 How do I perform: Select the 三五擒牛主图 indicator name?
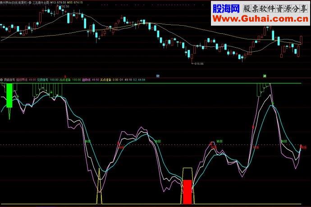pos(41,3)
